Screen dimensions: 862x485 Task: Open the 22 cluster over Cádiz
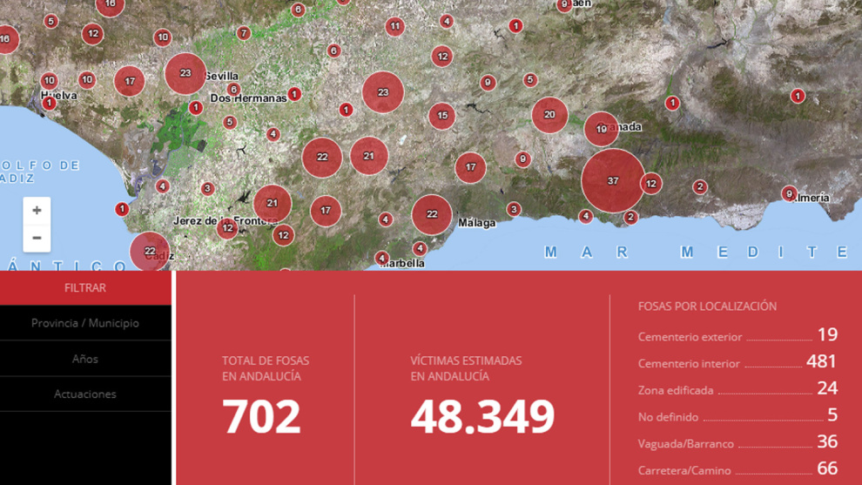click(x=150, y=252)
